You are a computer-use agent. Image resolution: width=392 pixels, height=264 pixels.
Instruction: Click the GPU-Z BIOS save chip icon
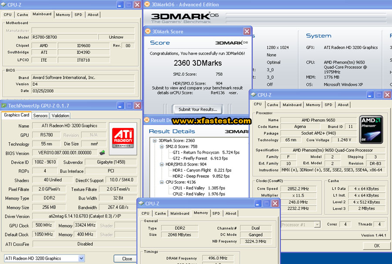pyautogui.click(x=102, y=152)
